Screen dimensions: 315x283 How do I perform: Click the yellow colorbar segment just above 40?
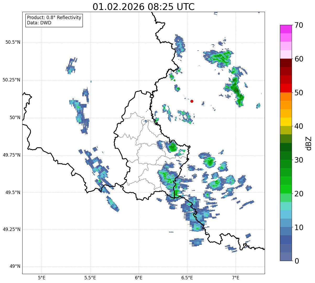coord(286,122)
